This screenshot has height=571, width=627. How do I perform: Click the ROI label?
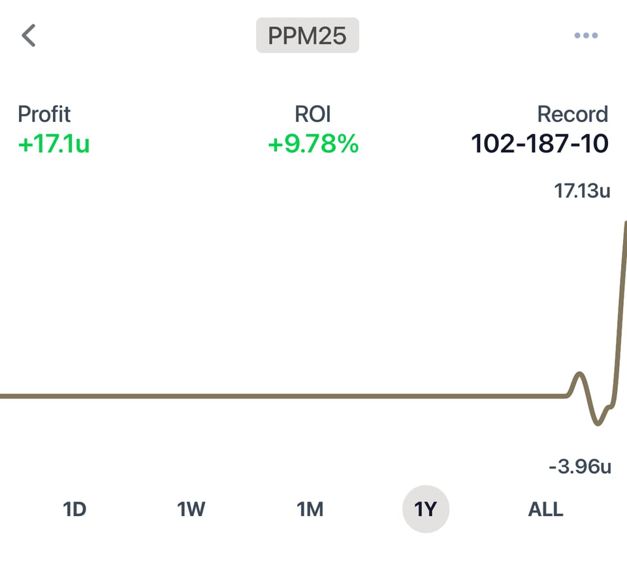(x=313, y=114)
